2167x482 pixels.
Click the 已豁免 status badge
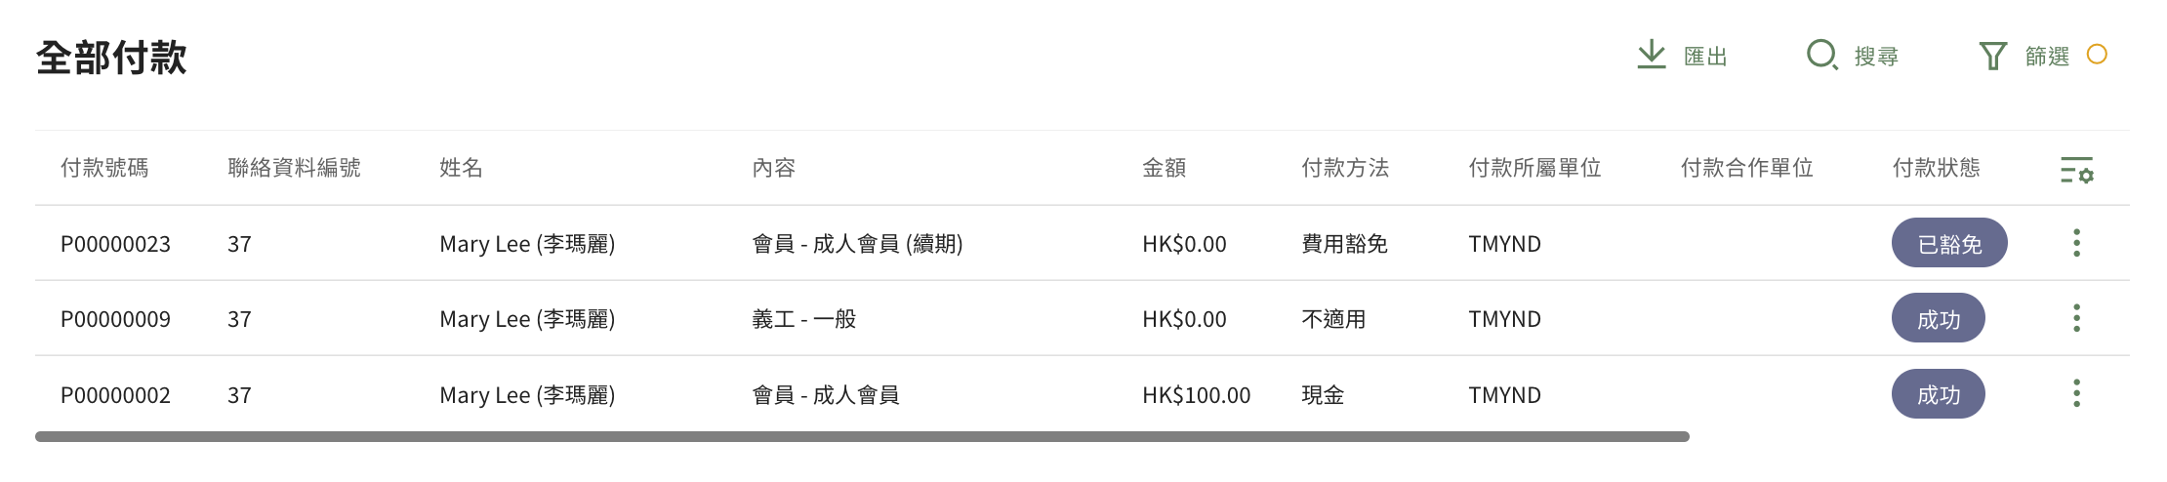pyautogui.click(x=1949, y=244)
